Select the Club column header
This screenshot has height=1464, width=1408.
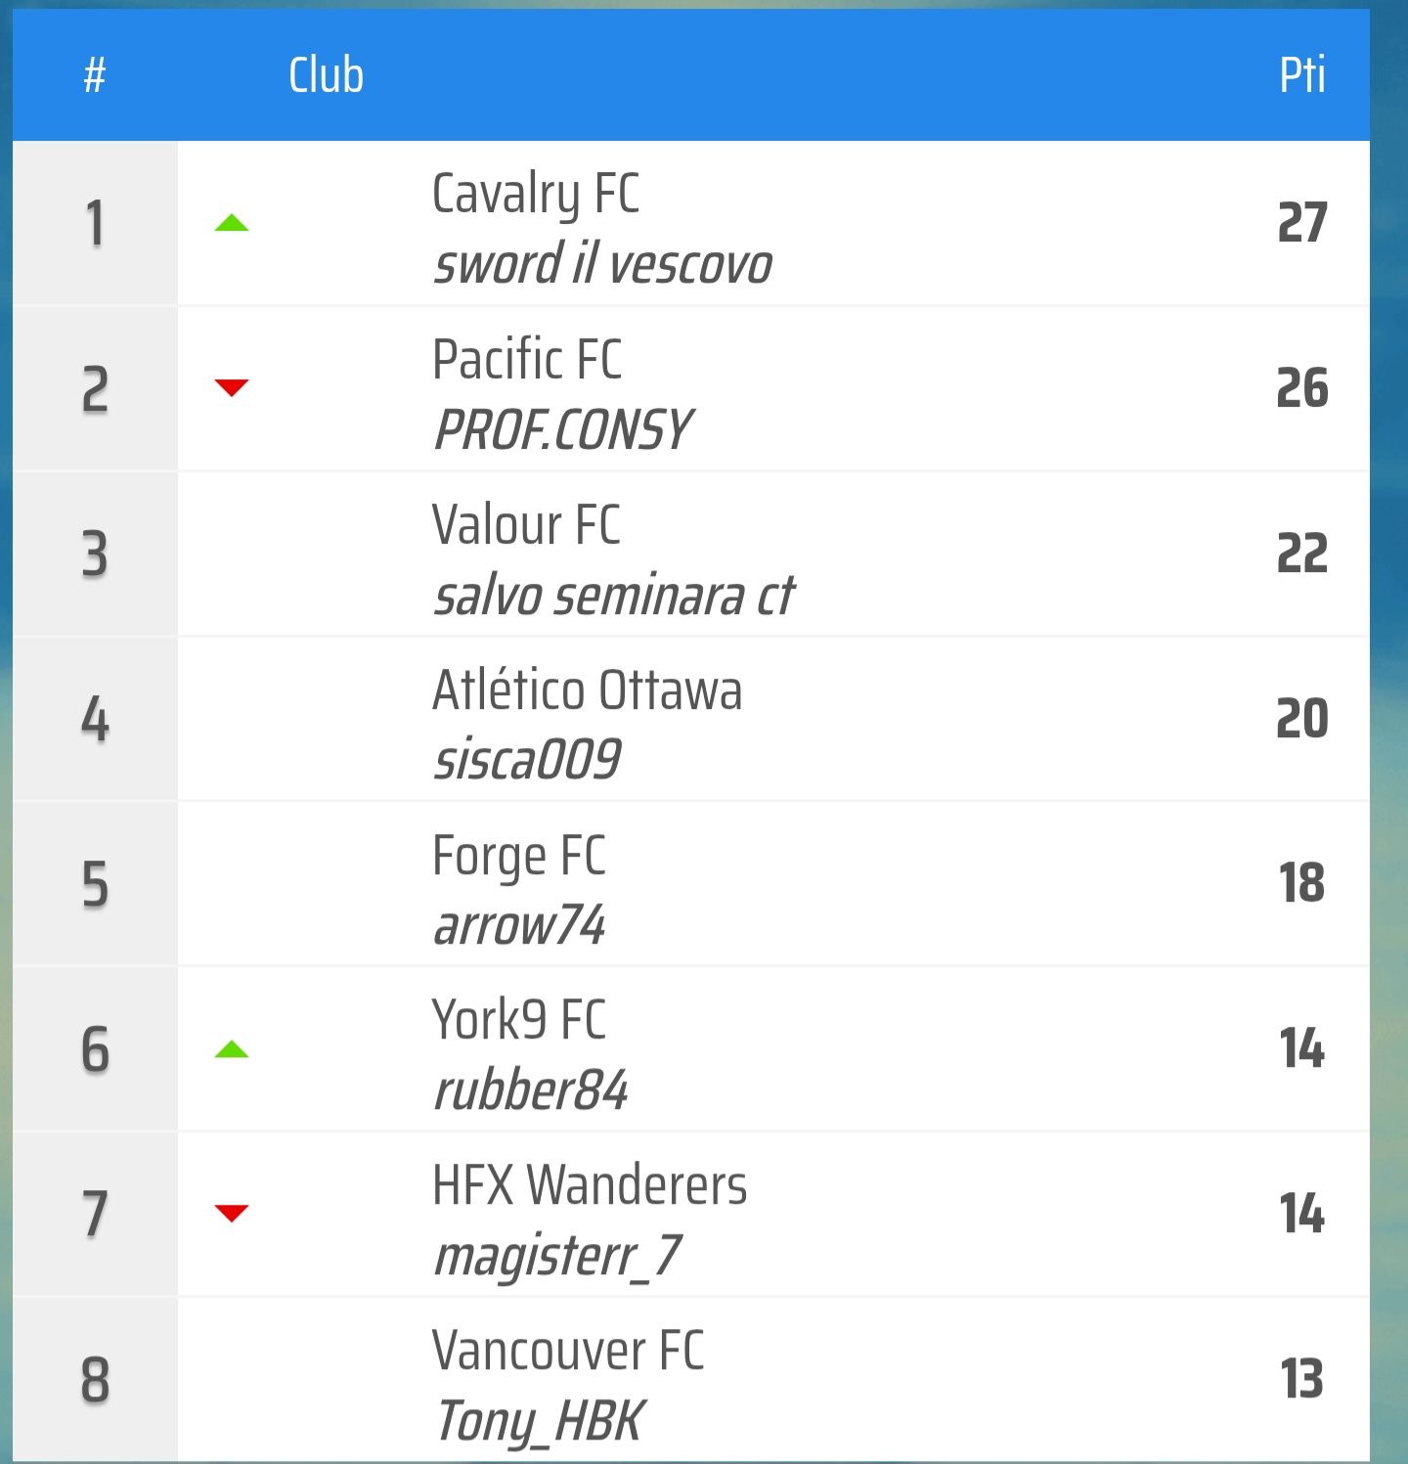pos(326,75)
